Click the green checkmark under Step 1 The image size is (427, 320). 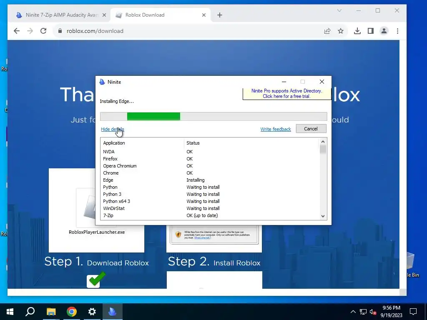[x=97, y=279]
